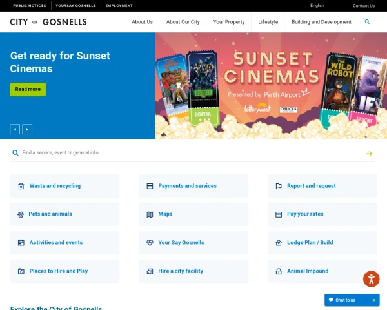Open the English language selector

pyautogui.click(x=317, y=6)
